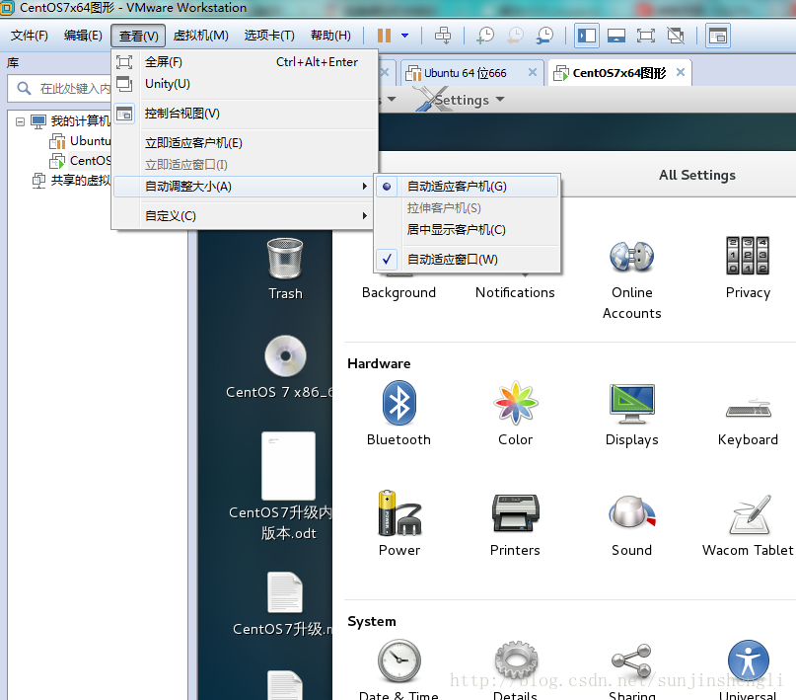Viewport: 796px width, 700px height.
Task: Open Color settings panel
Action: [x=515, y=414]
